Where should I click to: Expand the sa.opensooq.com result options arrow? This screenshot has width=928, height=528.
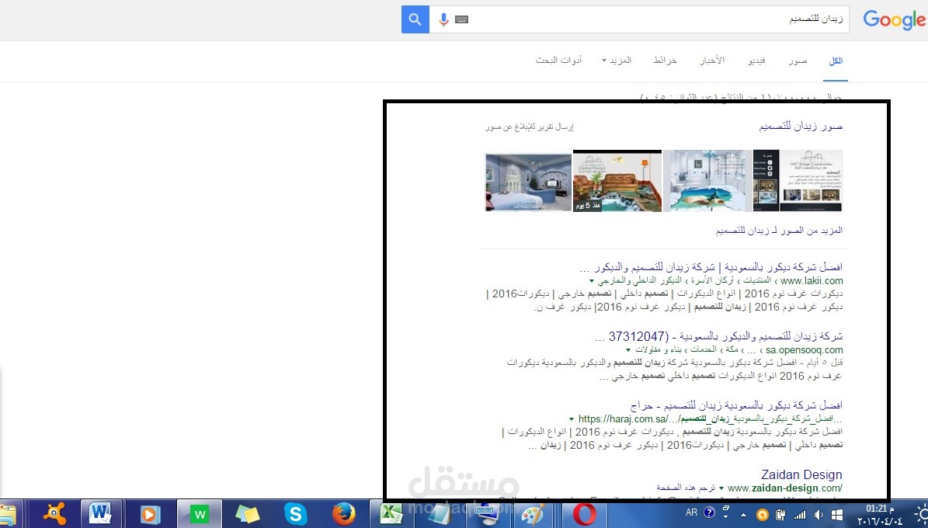628,350
